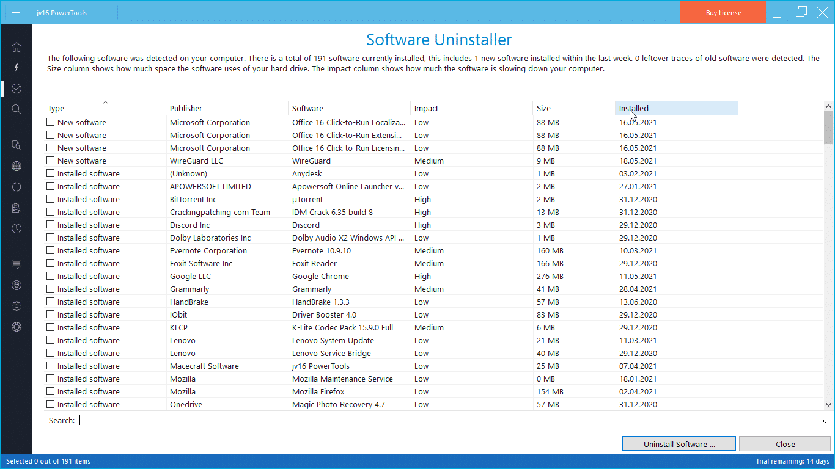Click the Office 16 Click-to-Run Licensing entry
835x469 pixels.
click(x=348, y=148)
